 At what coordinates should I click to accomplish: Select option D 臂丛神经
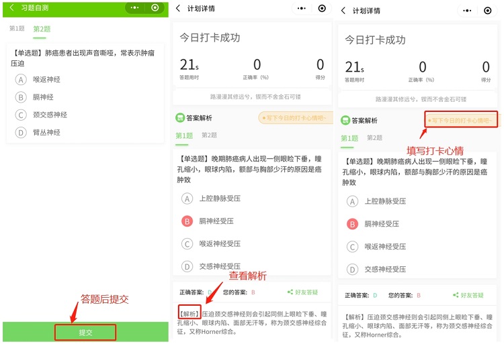[21, 132]
